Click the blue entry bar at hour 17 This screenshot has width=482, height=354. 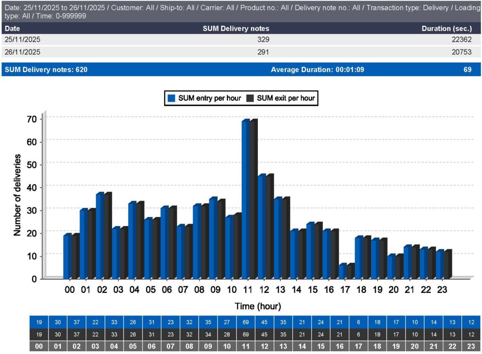pos(343,271)
